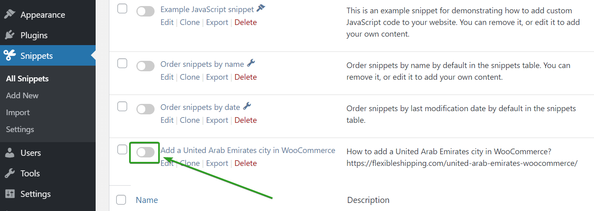Click the Snippets scissors icon
Screen dimensions: 594x211
(x=10, y=56)
